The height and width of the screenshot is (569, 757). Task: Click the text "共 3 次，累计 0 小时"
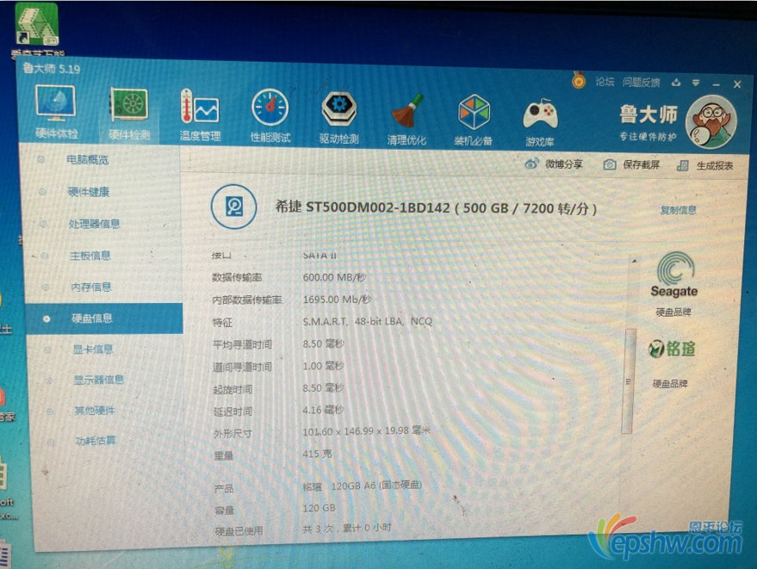coord(347,529)
